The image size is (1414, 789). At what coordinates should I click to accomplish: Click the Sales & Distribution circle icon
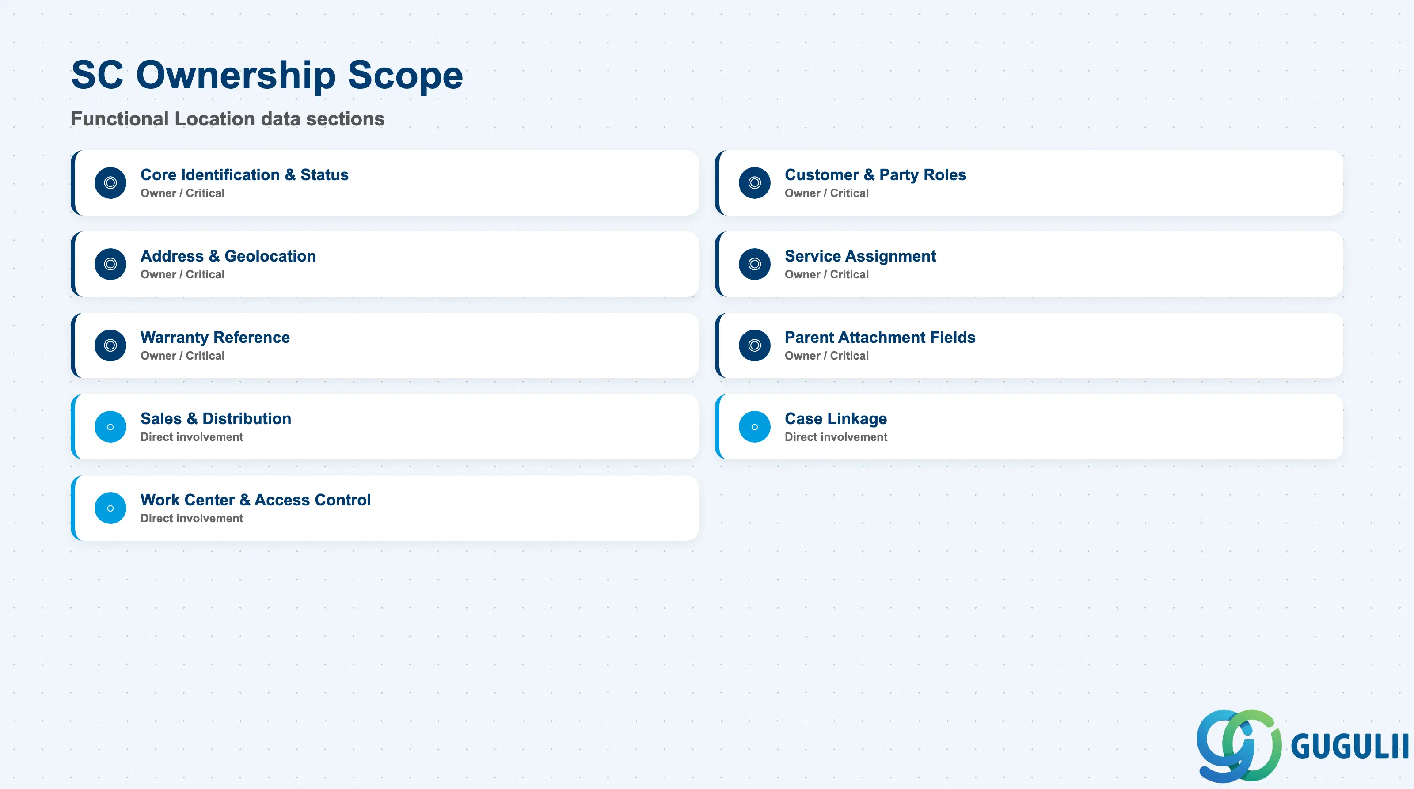[110, 427]
